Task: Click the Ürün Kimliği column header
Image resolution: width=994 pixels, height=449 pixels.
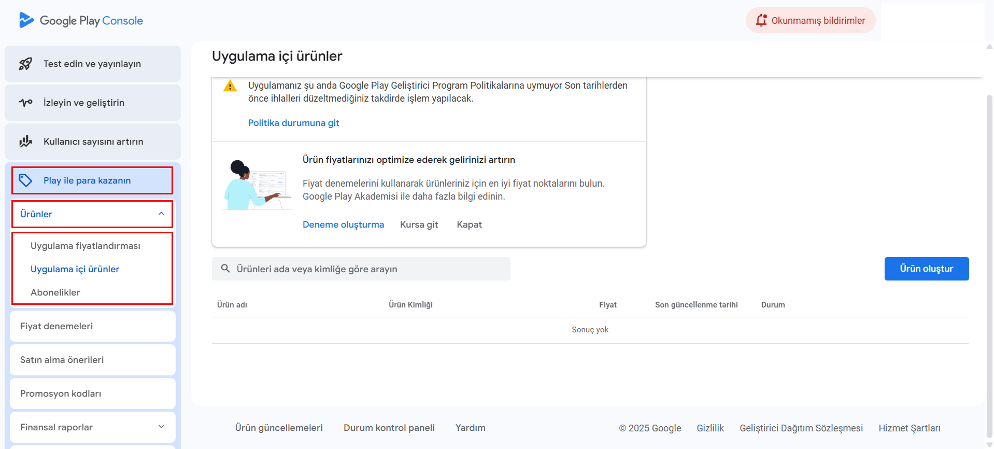Action: [411, 305]
